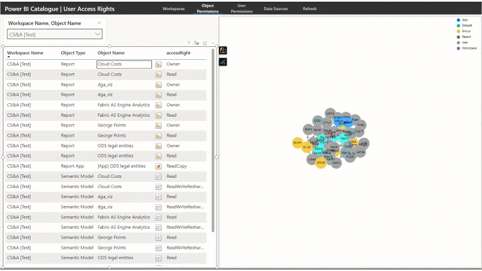Viewport: 482px width, 271px height.
Task: Expand the CS&A [Test] slicer dropdown
Action: [x=98, y=34]
